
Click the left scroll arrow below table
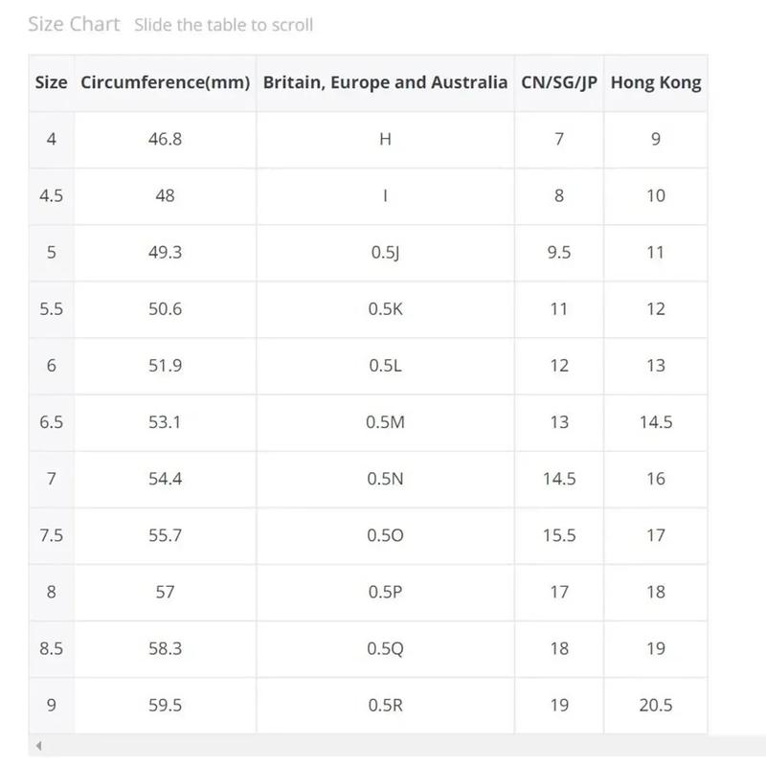pyautogui.click(x=38, y=746)
